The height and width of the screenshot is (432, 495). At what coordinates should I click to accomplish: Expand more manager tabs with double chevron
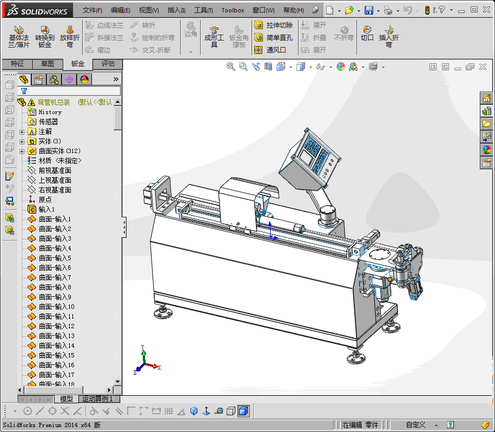[116, 79]
